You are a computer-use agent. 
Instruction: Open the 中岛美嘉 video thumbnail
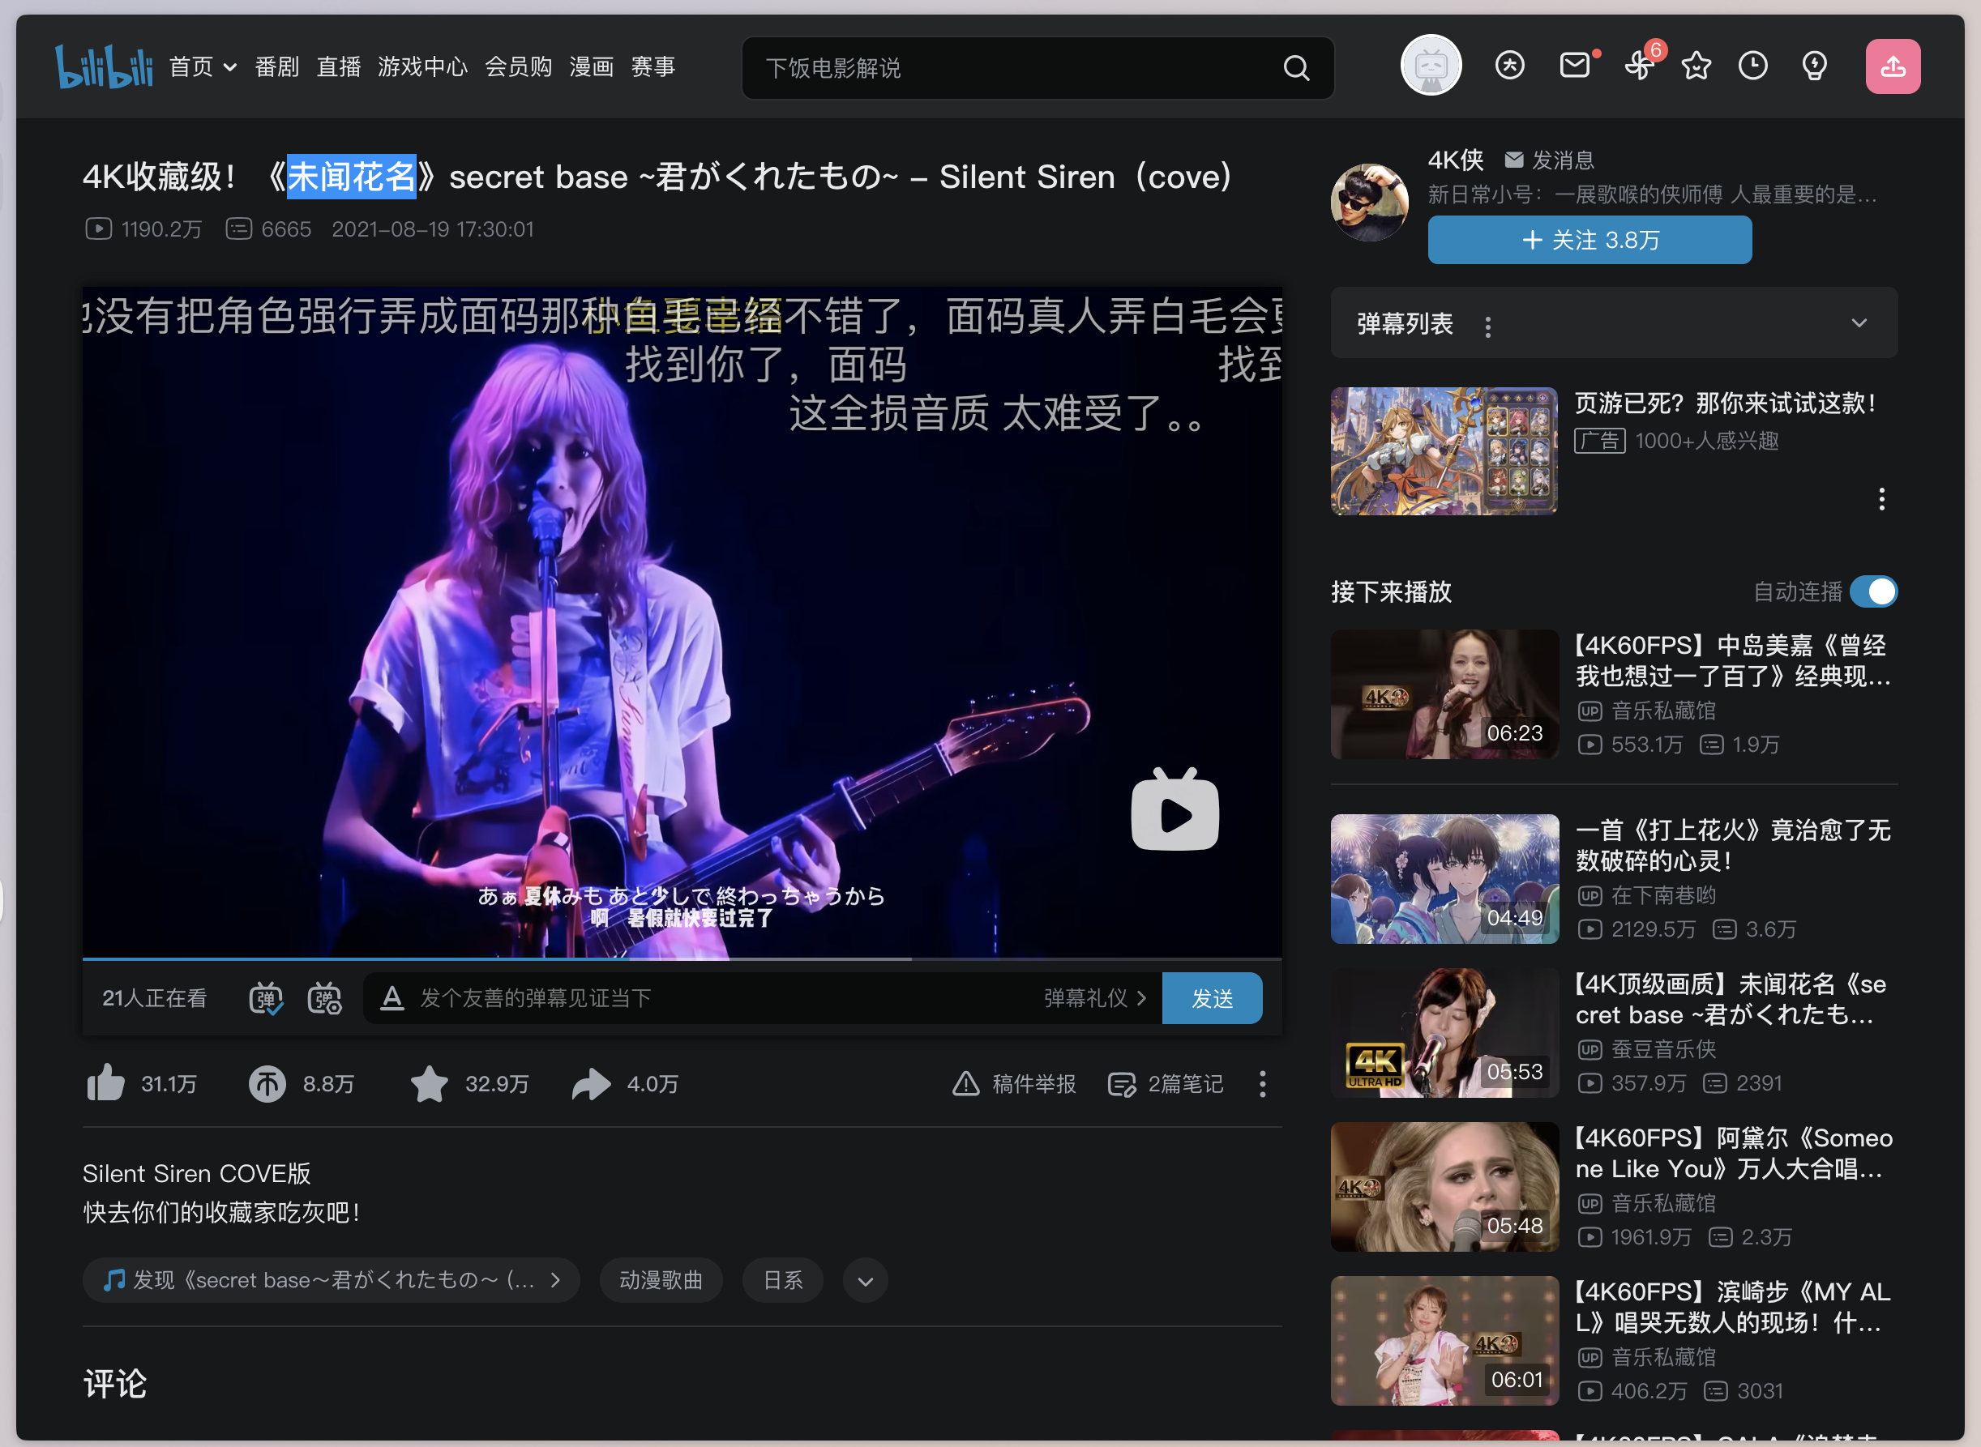click(x=1444, y=694)
